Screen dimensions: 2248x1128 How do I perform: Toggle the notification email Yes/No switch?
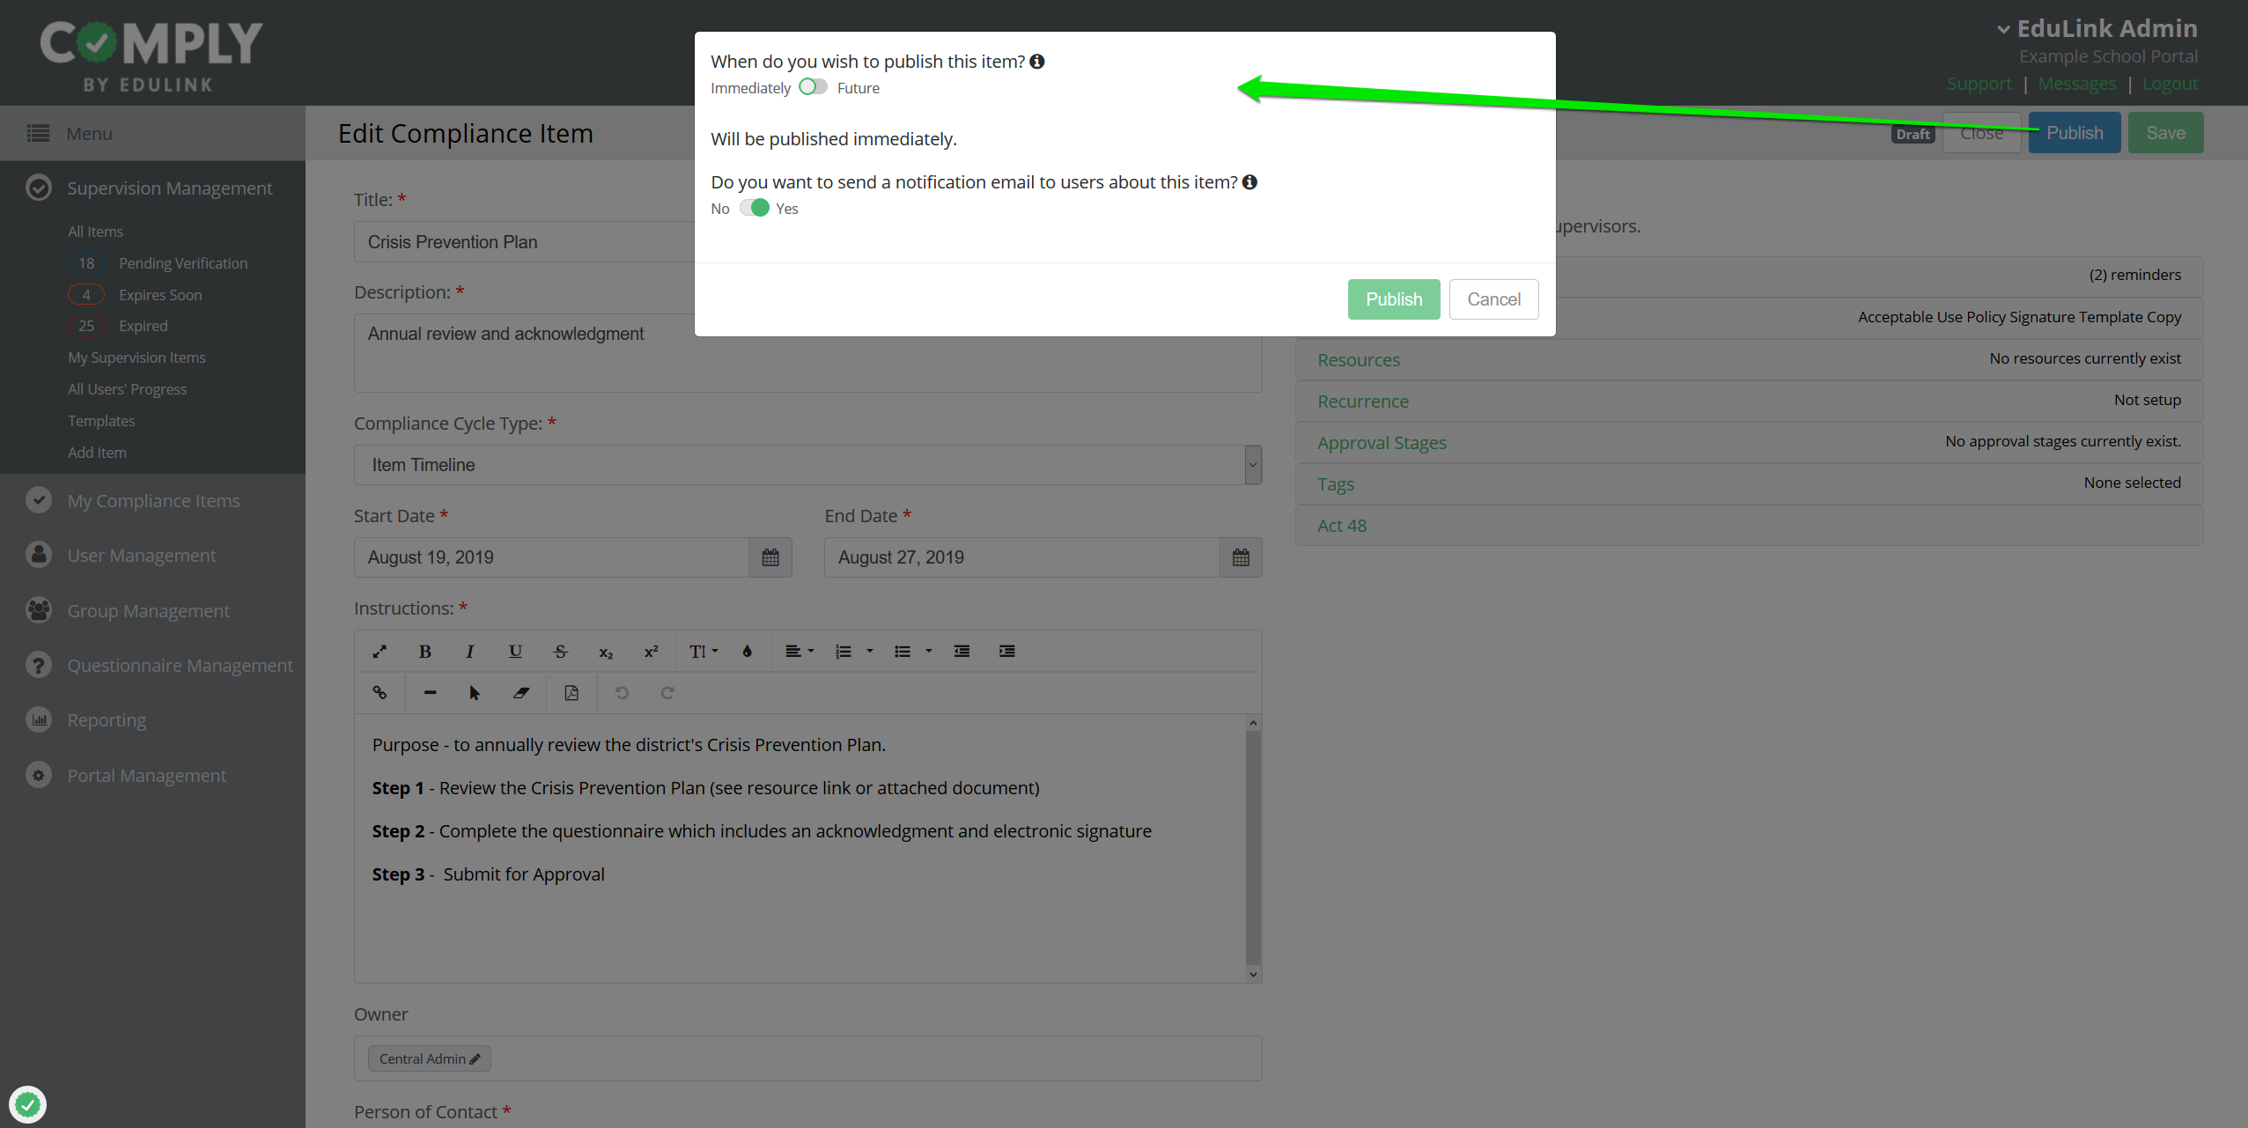pos(754,208)
